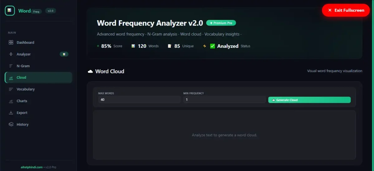This screenshot has height=171, width=374.
Task: Open the N-Gram section
Action: pos(38,66)
